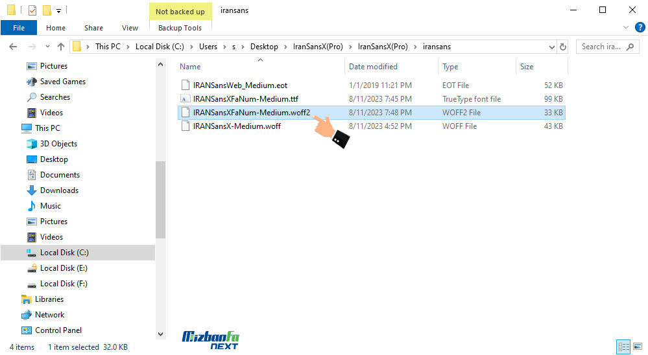
Task: Expand chevron after Users in path
Action: coord(225,47)
